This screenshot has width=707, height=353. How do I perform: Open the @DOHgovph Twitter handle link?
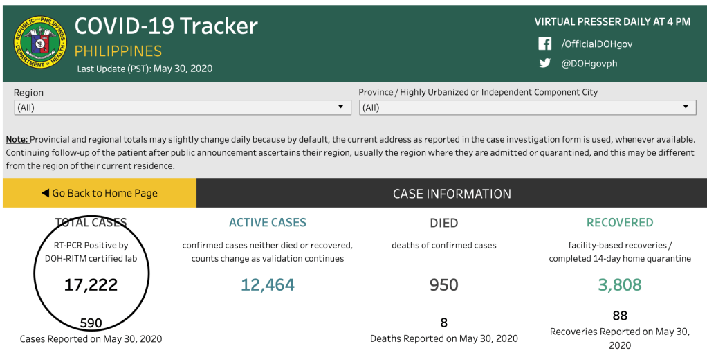point(589,63)
